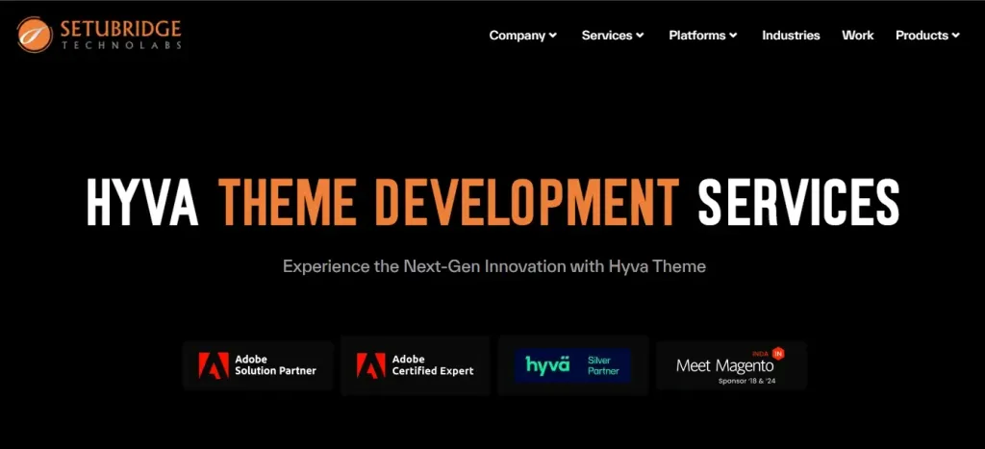Image resolution: width=985 pixels, height=449 pixels.
Task: Open the Work page link
Action: (857, 36)
